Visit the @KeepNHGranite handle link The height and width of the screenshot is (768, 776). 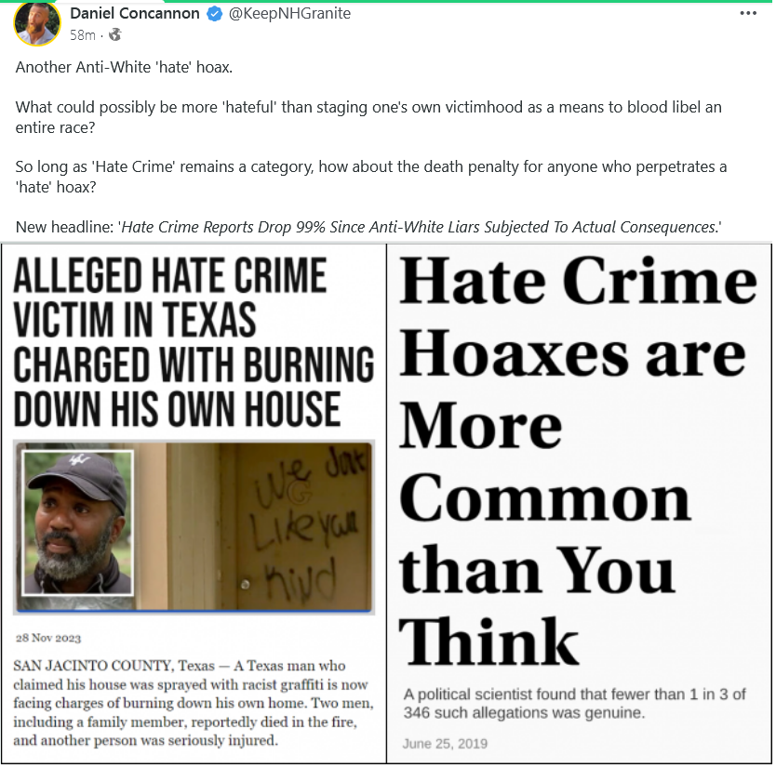(x=289, y=13)
